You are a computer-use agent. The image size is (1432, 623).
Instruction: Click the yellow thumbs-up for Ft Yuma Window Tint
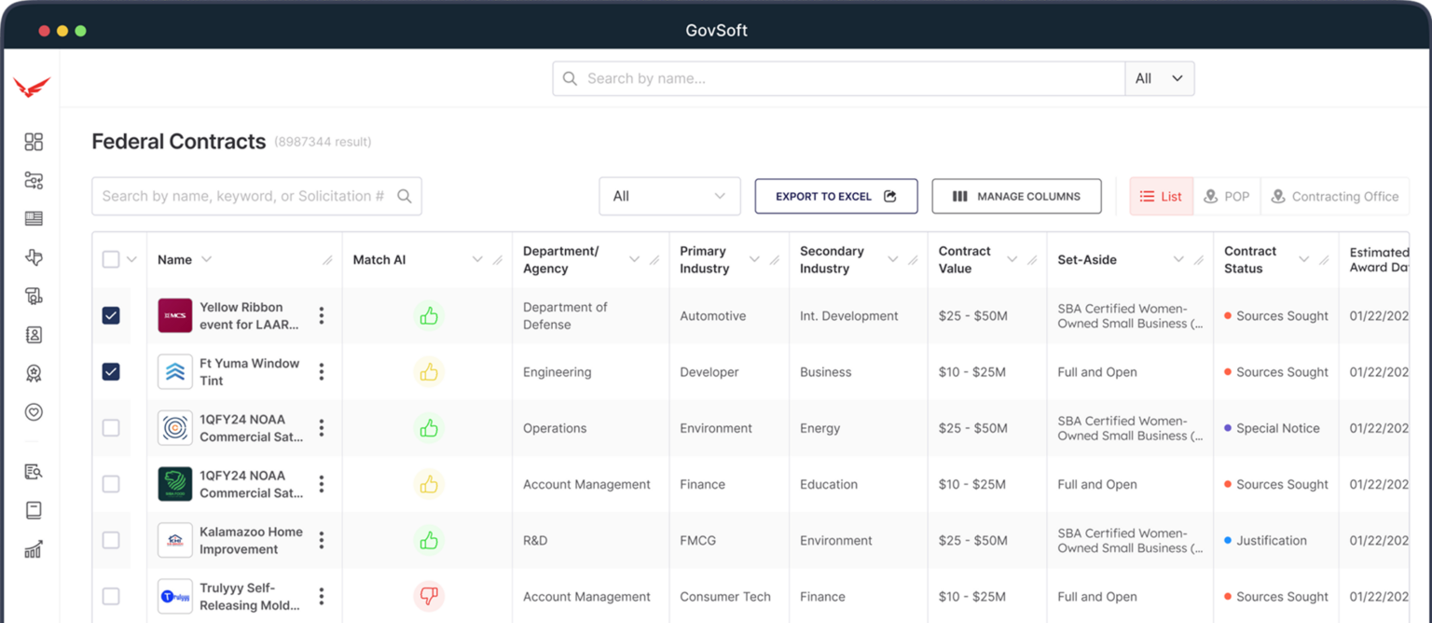(429, 372)
